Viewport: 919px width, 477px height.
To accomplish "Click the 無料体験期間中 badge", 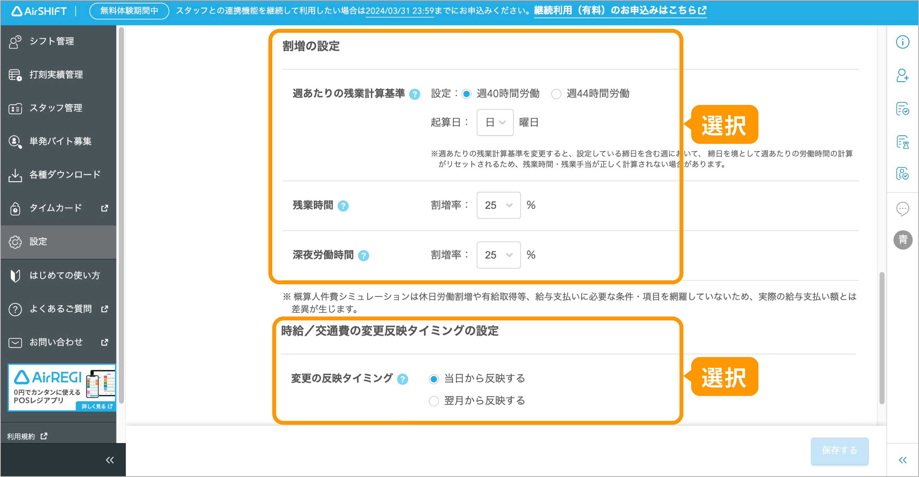I will tap(129, 11).
